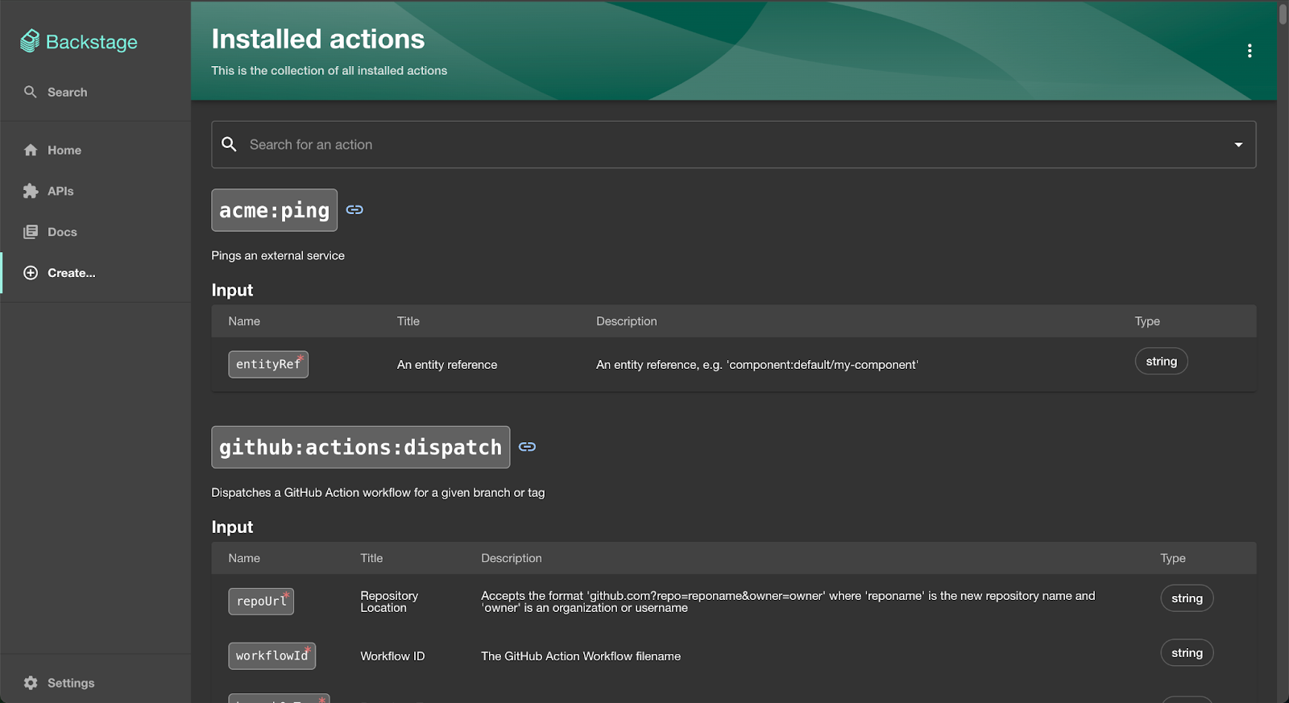
Task: Click the acme:ping action heading
Action: (x=275, y=210)
